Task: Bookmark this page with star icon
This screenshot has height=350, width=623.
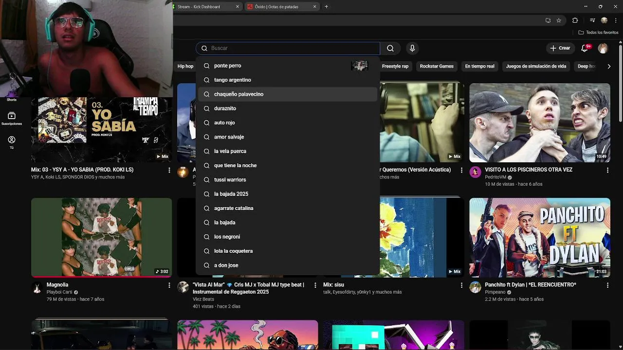Action: tap(559, 20)
